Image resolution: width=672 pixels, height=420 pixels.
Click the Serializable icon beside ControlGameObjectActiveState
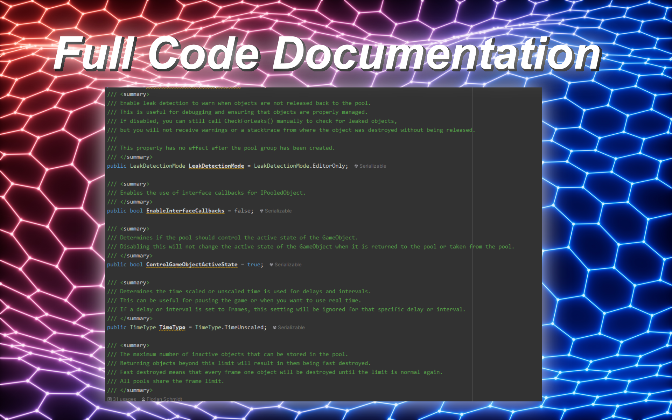point(271,265)
